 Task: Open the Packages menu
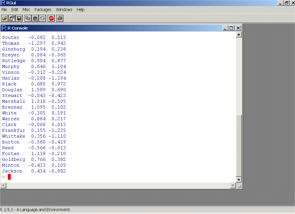pyautogui.click(x=43, y=10)
